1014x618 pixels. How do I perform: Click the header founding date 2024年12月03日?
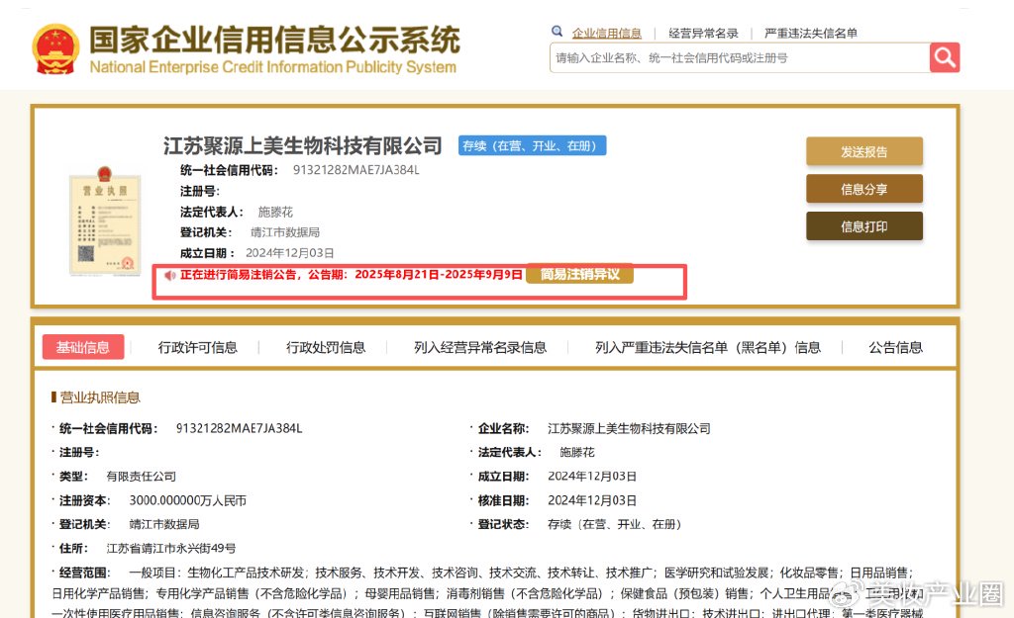[x=290, y=253]
